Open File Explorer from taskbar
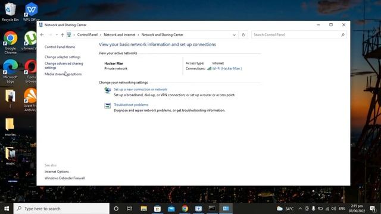 pyautogui.click(x=143, y=209)
